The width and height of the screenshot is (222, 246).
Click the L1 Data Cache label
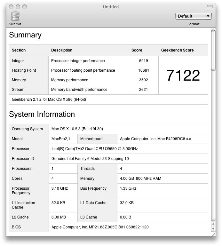click(93, 203)
